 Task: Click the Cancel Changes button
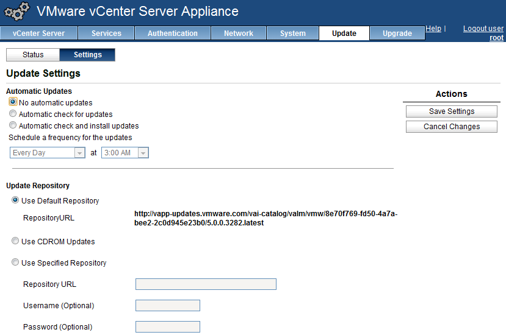coord(451,127)
